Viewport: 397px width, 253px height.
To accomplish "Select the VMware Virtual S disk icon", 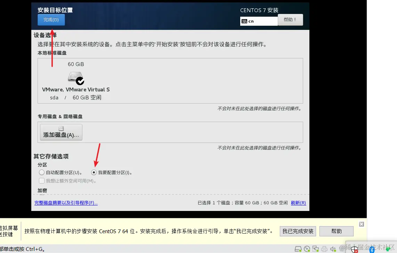I will 76,78.
